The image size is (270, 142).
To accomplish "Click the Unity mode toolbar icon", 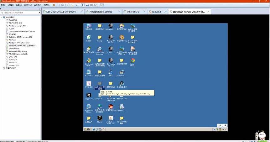I will coord(96,5).
